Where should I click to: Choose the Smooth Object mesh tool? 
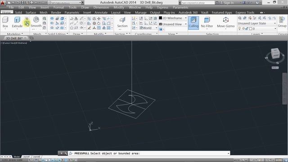(36, 22)
